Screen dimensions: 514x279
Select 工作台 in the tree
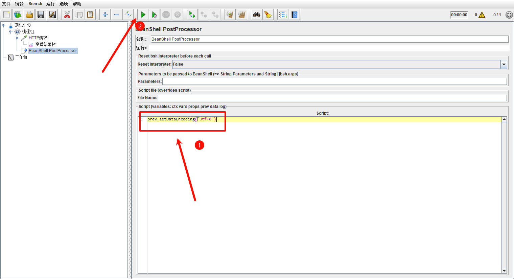tap(21, 57)
